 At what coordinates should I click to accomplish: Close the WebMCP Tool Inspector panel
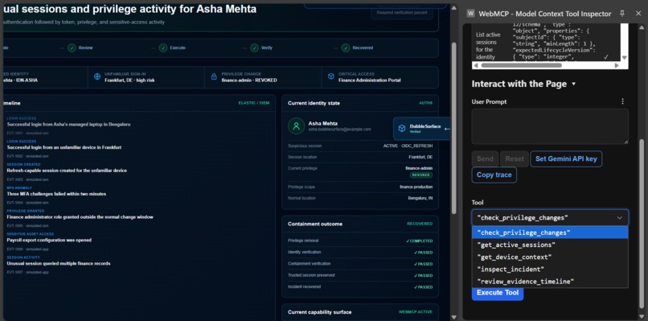pyautogui.click(x=638, y=14)
